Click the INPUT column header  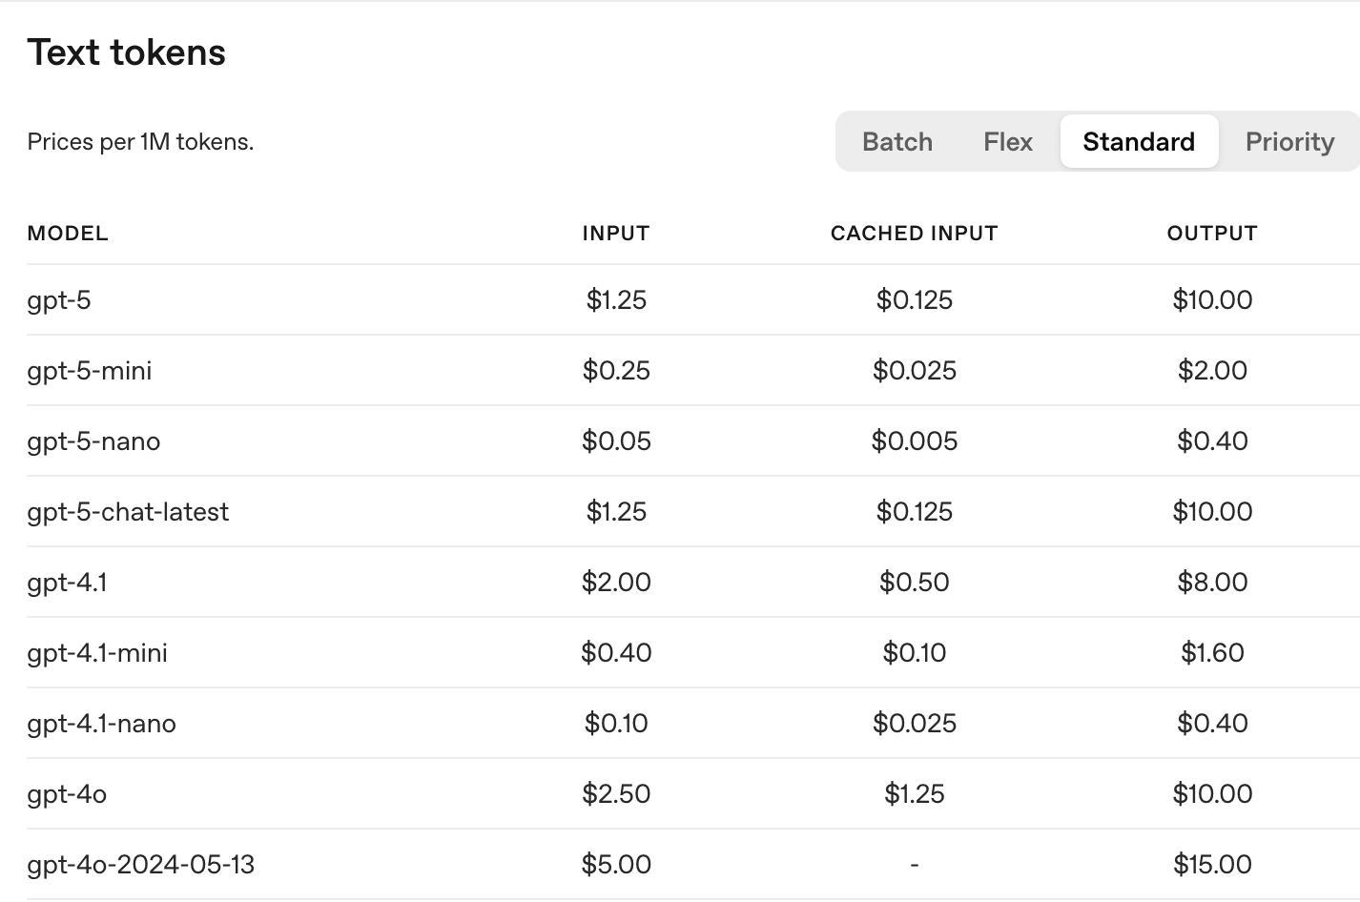pyautogui.click(x=616, y=234)
